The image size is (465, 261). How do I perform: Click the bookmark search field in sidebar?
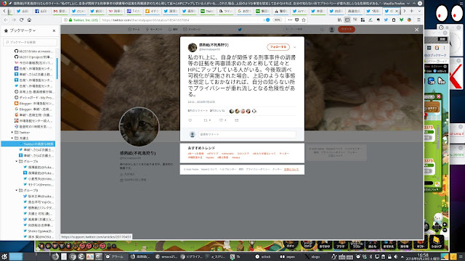(x=30, y=42)
